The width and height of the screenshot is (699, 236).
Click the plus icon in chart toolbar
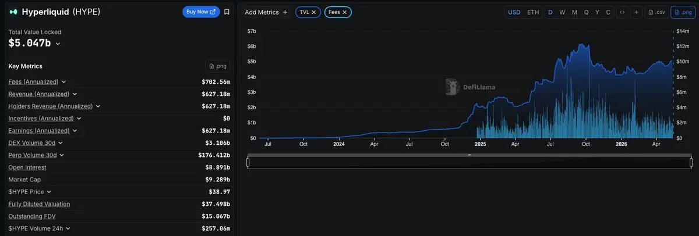click(636, 12)
